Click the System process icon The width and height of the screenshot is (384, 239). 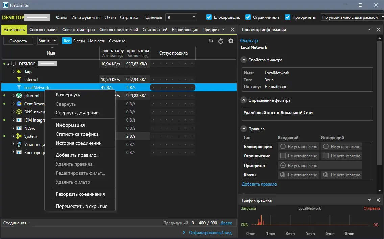[19, 136]
